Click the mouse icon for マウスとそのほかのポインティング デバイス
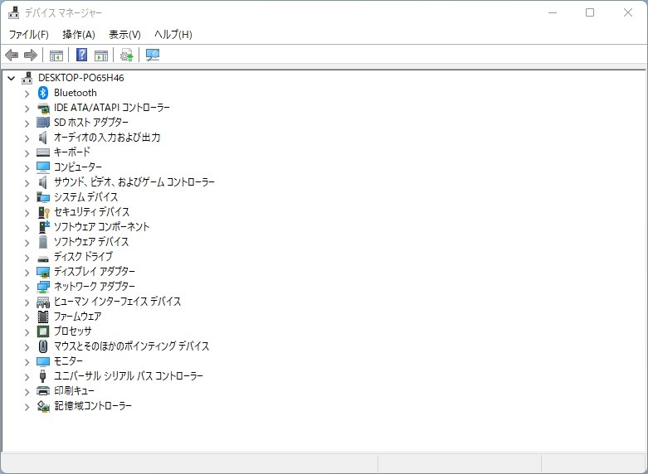 [43, 346]
